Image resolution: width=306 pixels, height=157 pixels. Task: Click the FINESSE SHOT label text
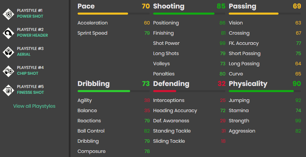coord(30,92)
